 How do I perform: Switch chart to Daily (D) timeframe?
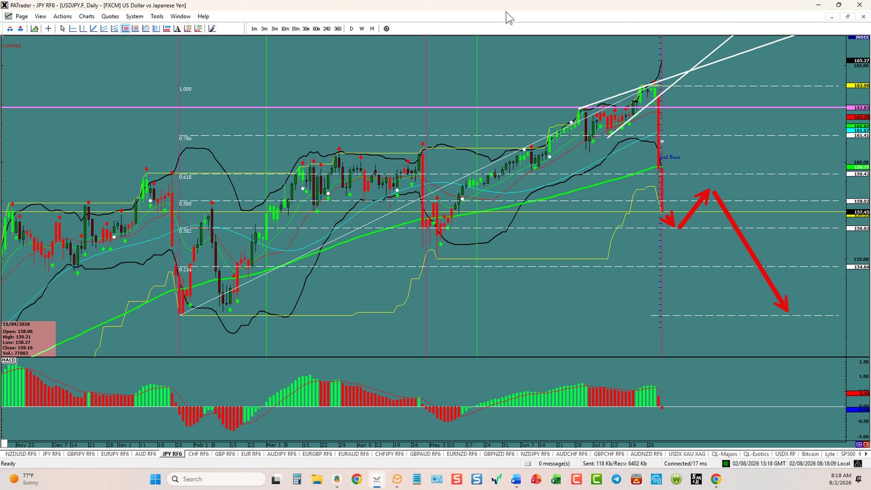pyautogui.click(x=351, y=28)
